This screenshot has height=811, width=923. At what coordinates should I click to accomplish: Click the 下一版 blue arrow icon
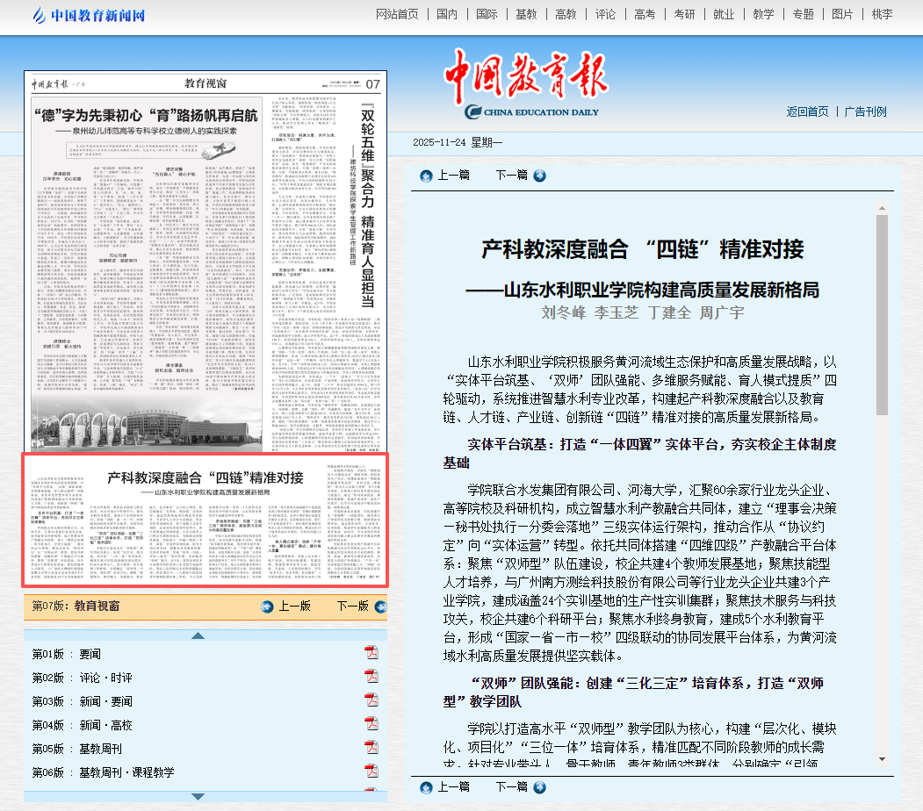coord(379,606)
